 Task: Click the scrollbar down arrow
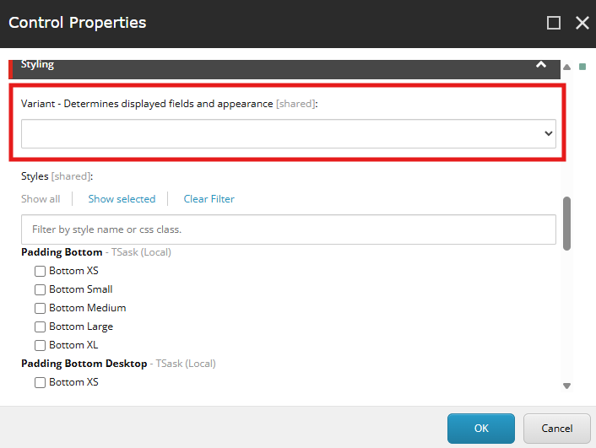tap(567, 386)
